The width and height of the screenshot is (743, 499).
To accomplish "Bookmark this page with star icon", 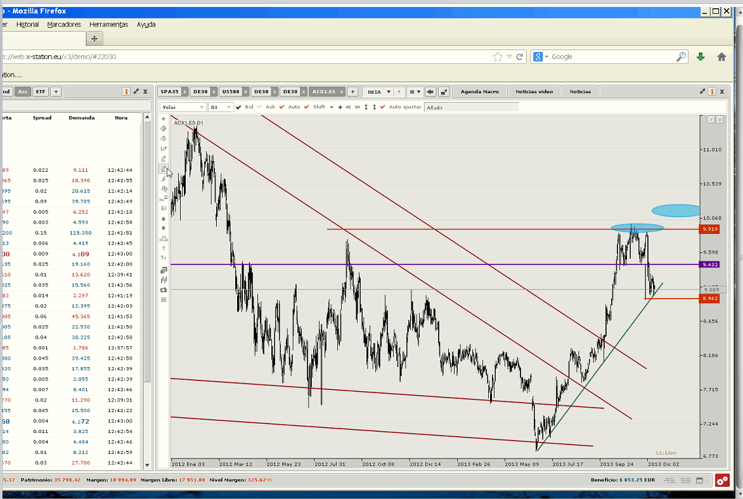I will point(498,57).
